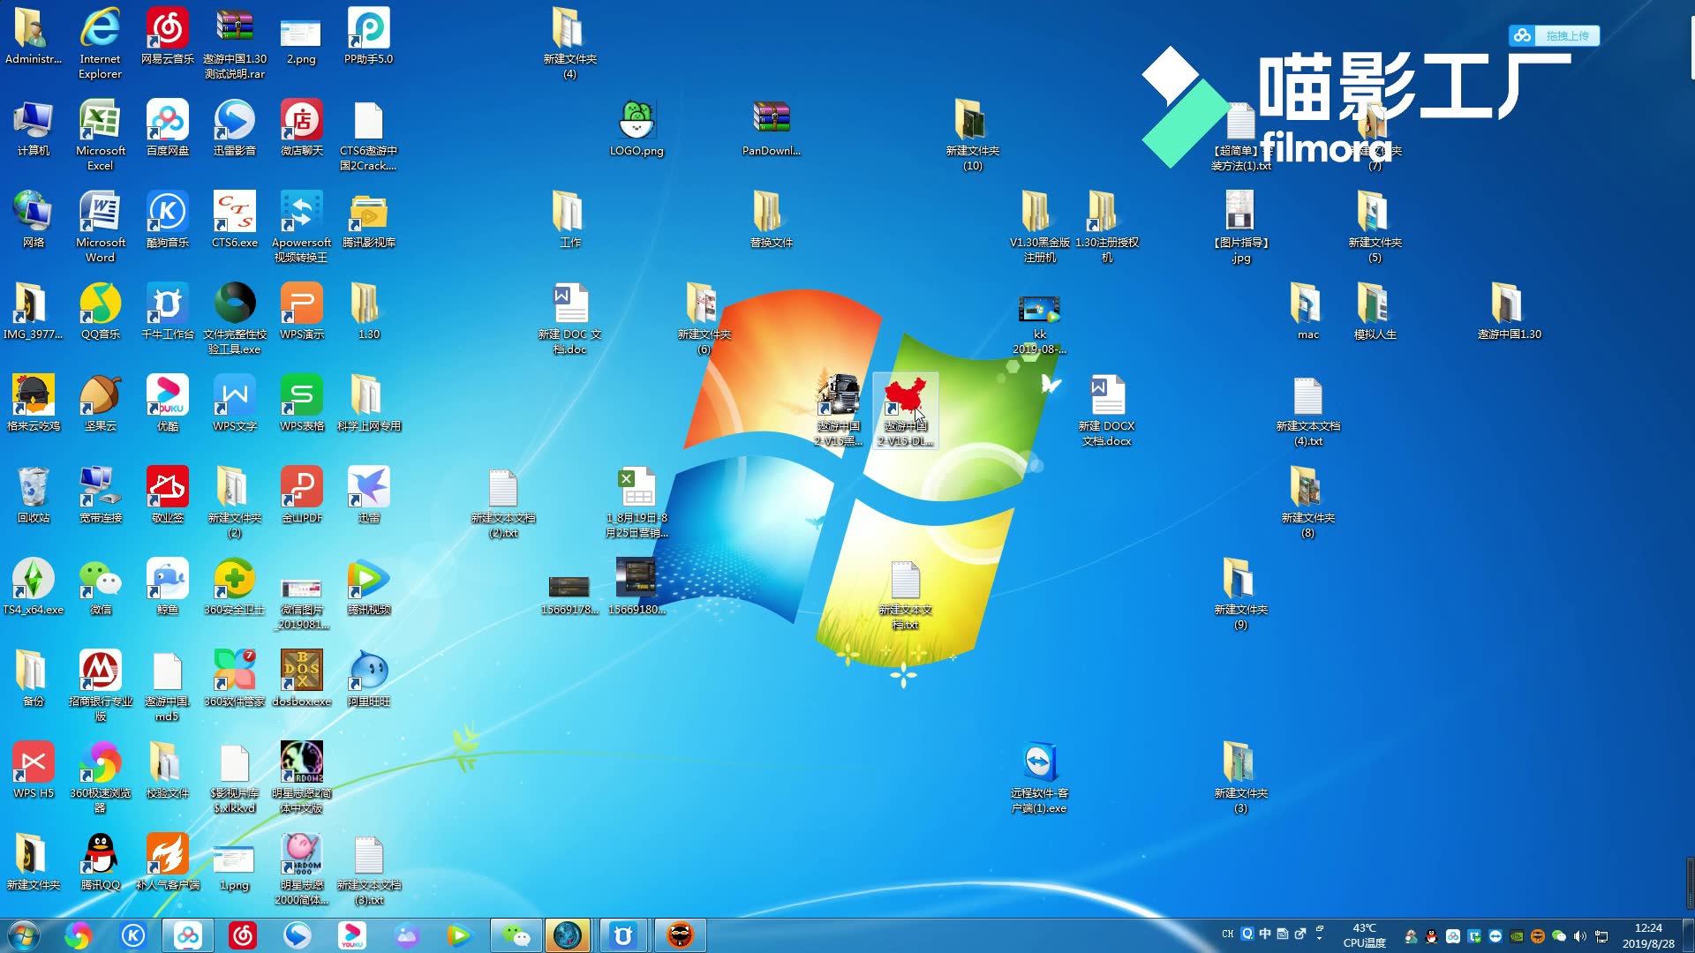Select the 新建 DOCX 文档.docx file
1695x953 pixels.
coord(1106,410)
